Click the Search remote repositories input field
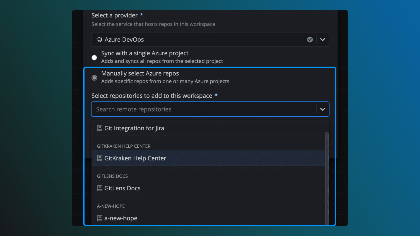 point(184,109)
